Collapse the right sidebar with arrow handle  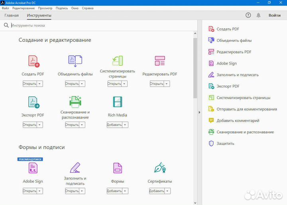(200, 112)
